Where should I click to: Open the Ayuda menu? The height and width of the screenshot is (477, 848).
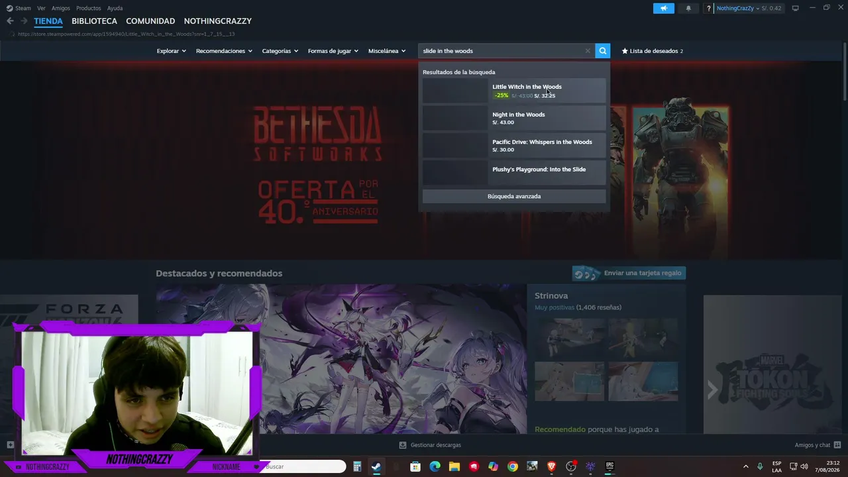click(115, 8)
